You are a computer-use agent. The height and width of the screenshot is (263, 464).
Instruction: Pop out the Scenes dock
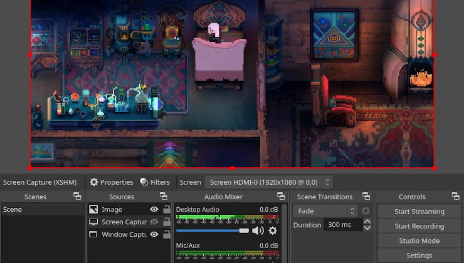coord(77,196)
